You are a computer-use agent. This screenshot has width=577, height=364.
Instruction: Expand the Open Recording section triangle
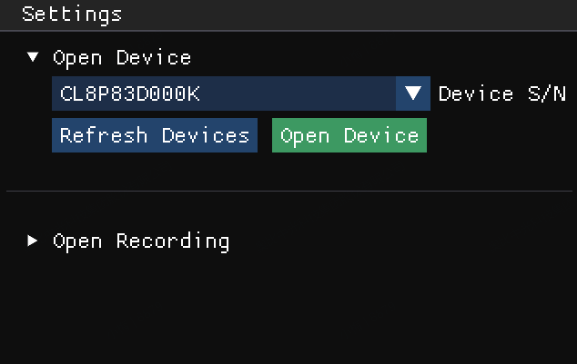[34, 241]
